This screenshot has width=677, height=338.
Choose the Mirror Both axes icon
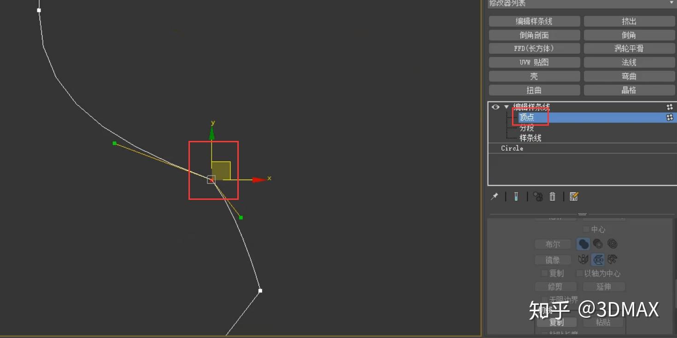pyautogui.click(x=612, y=259)
